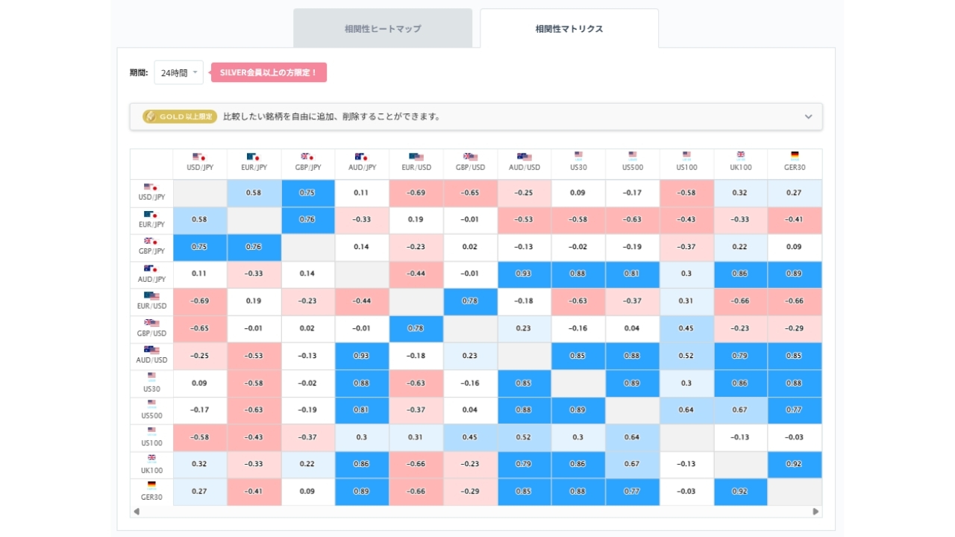Viewport: 955px width, 537px height.
Task: Select 0.64 cell in US500 row, US100 column
Action: point(686,409)
